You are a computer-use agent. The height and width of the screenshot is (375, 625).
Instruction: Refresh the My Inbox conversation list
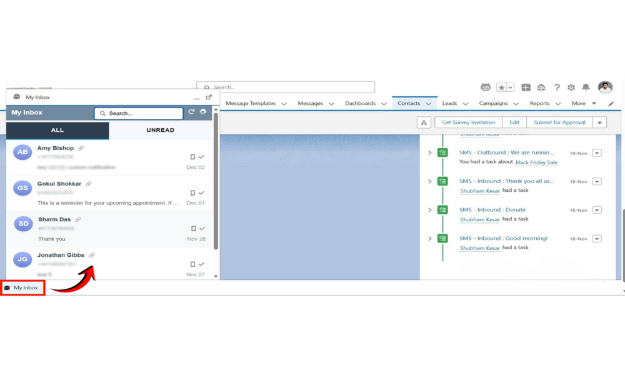point(192,112)
